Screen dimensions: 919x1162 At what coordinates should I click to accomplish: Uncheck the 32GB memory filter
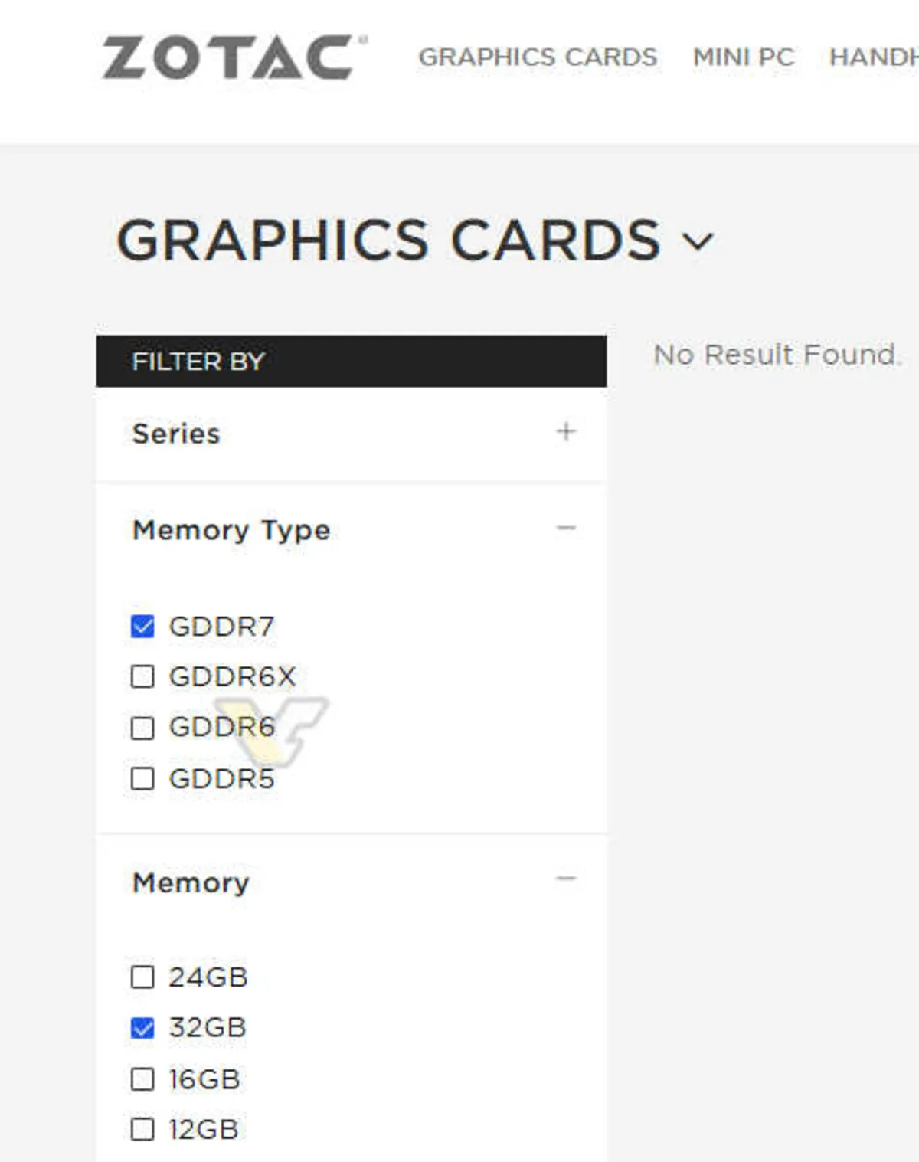141,1028
